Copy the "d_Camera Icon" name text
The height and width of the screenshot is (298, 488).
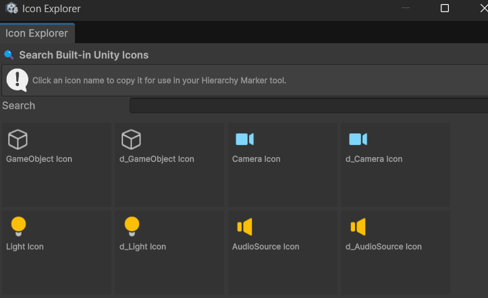coord(374,159)
